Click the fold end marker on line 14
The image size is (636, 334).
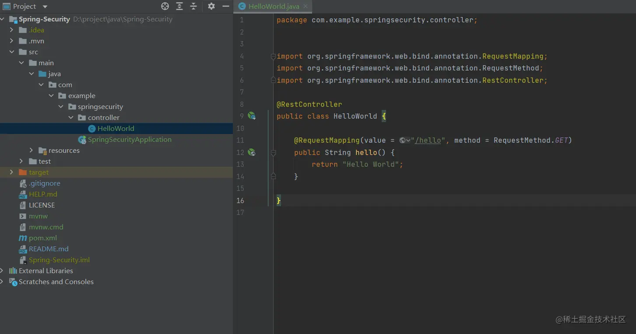tap(273, 176)
